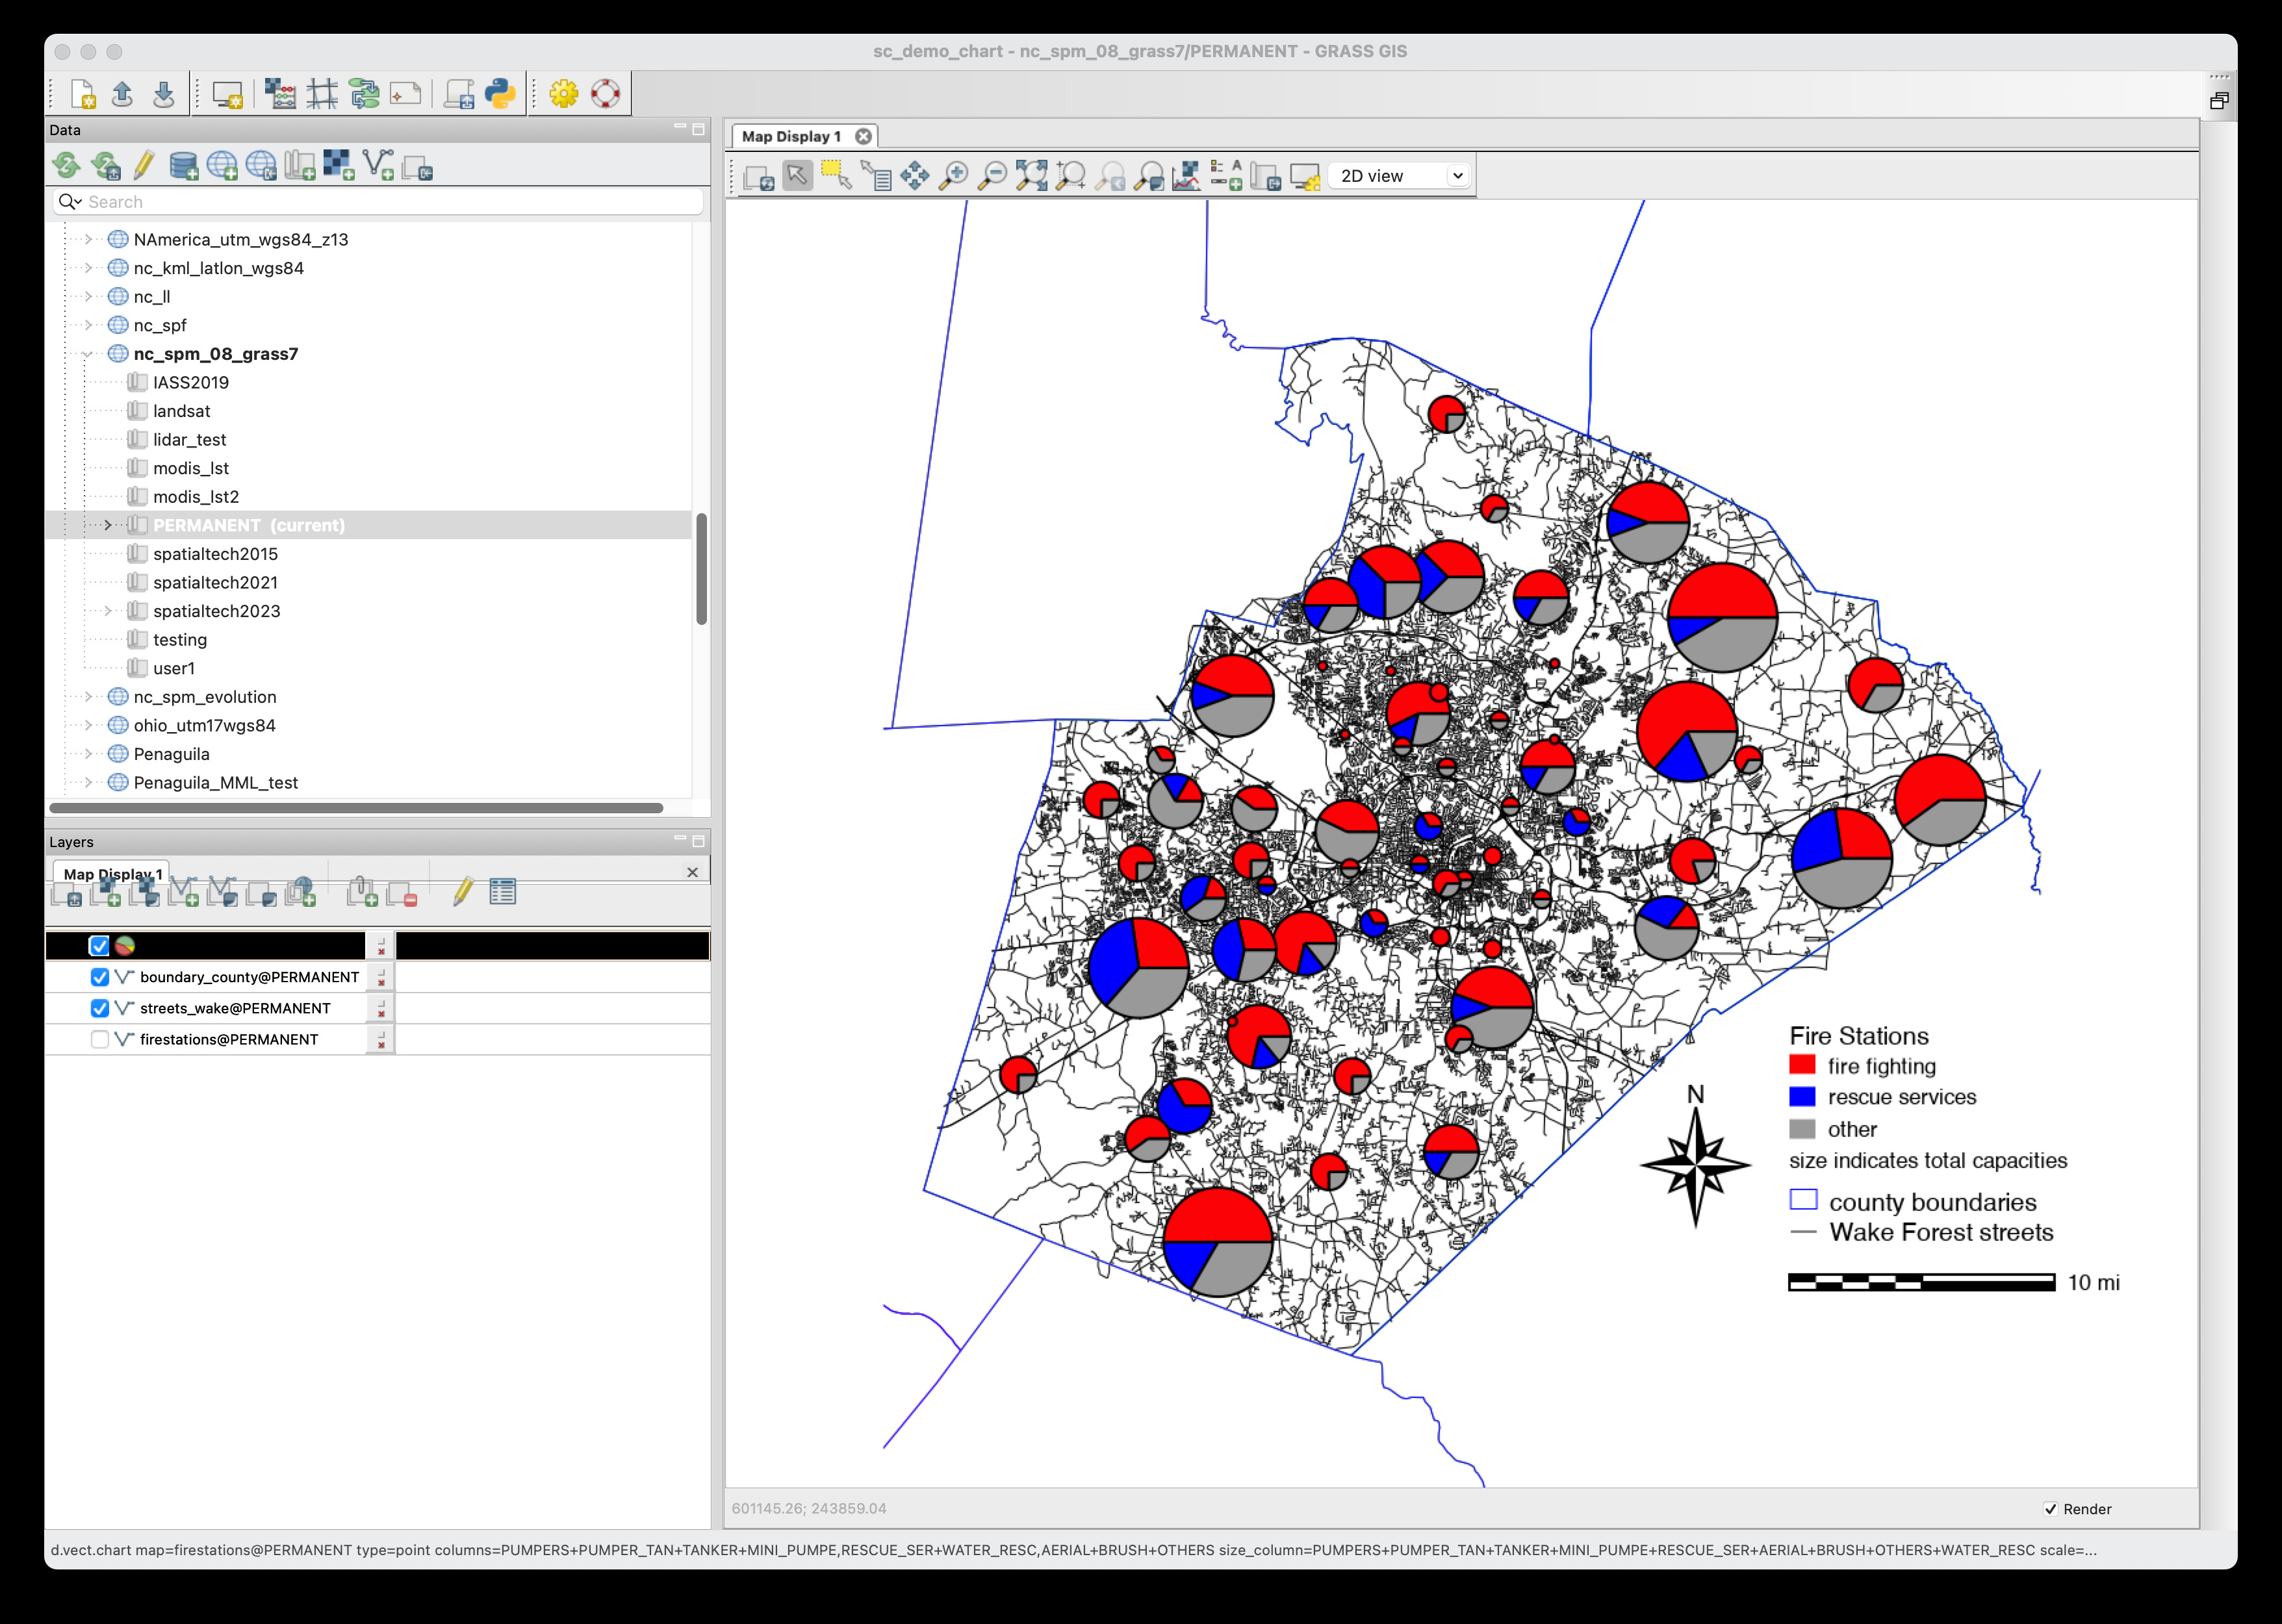Open the Cartographic Composer
Viewport: 2282px width, 1624px height.
(405, 94)
